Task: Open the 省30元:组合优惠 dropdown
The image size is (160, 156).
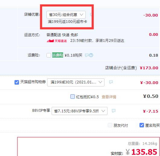Action: [x=66, y=15]
